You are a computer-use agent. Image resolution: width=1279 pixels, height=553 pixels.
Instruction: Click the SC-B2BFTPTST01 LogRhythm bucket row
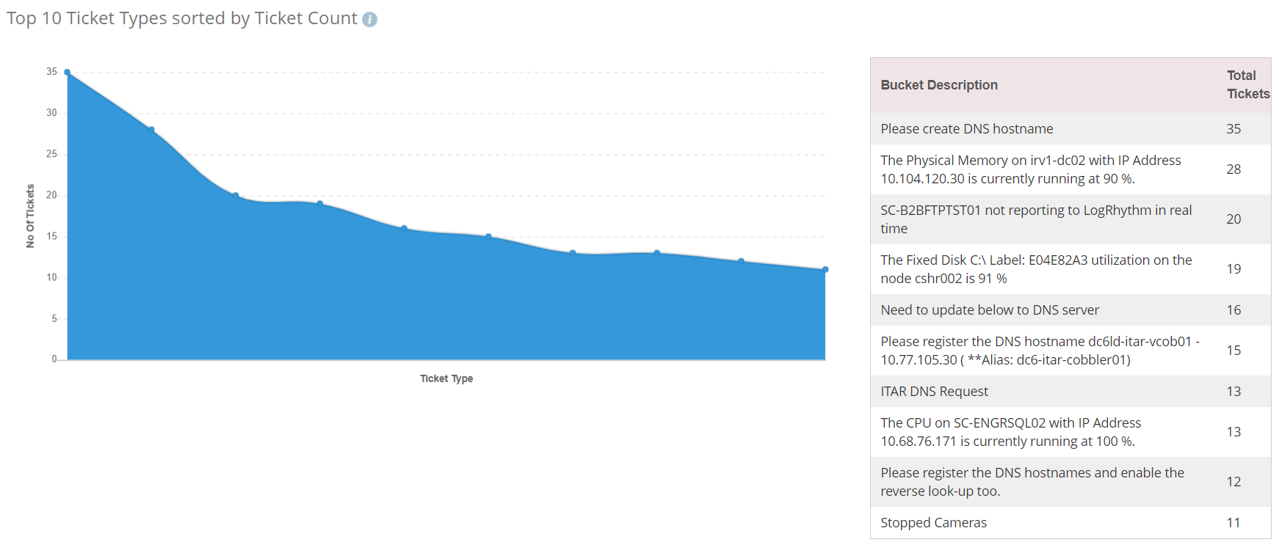tap(1035, 219)
